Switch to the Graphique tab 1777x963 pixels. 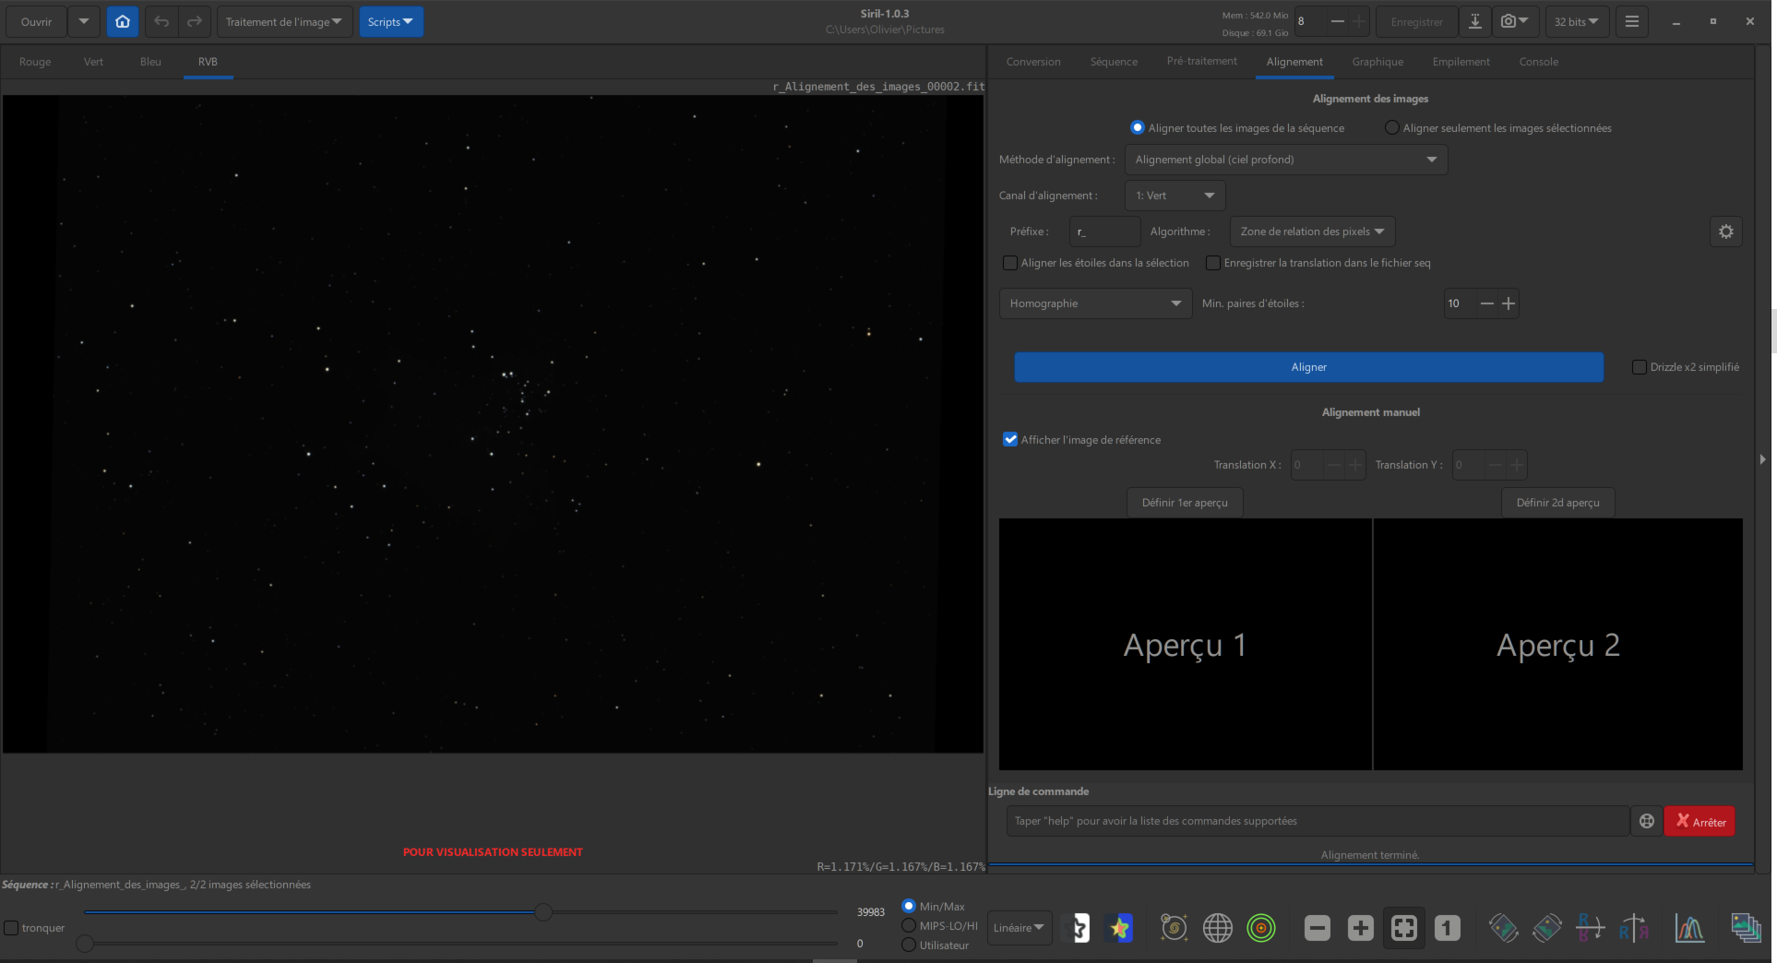coord(1377,62)
